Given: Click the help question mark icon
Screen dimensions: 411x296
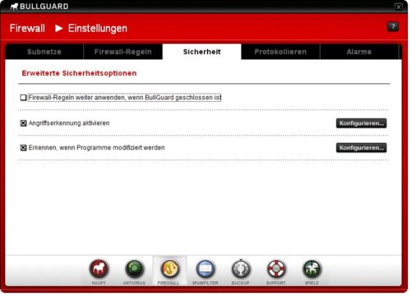Looking at the screenshot, I should [x=393, y=26].
